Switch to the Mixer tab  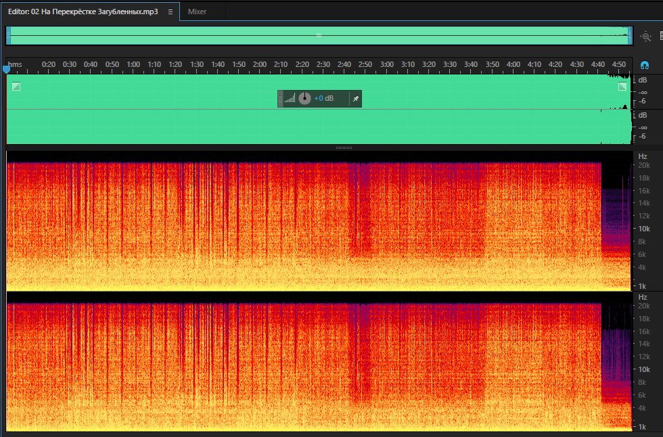coord(197,11)
